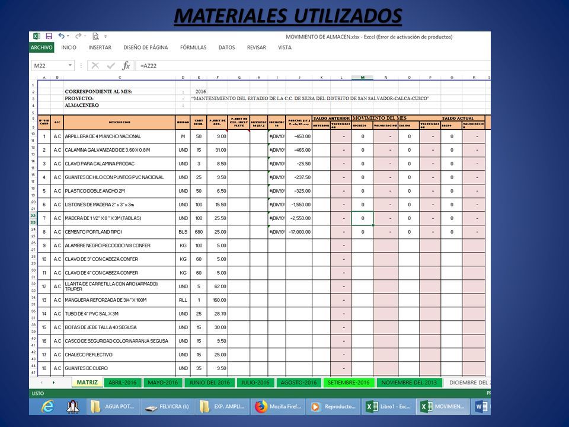Open Internet Explorer from the taskbar
The width and height of the screenshot is (569, 427).
point(47,407)
